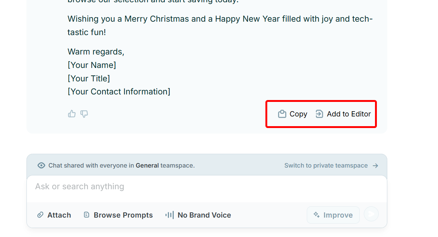Viewport: 438px width, 237px height.
Task: Click the thumbs up icon
Action: (x=72, y=114)
